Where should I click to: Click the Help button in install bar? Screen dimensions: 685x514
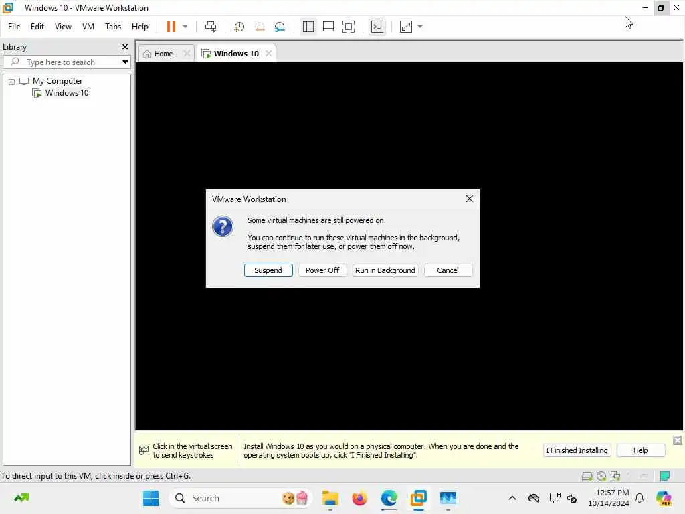click(x=640, y=450)
